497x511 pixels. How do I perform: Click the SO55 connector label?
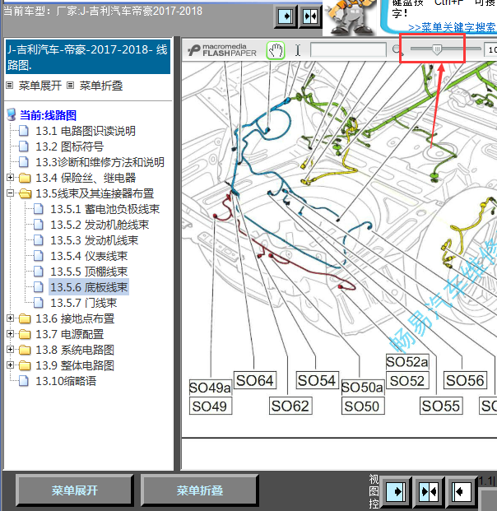coord(441,406)
